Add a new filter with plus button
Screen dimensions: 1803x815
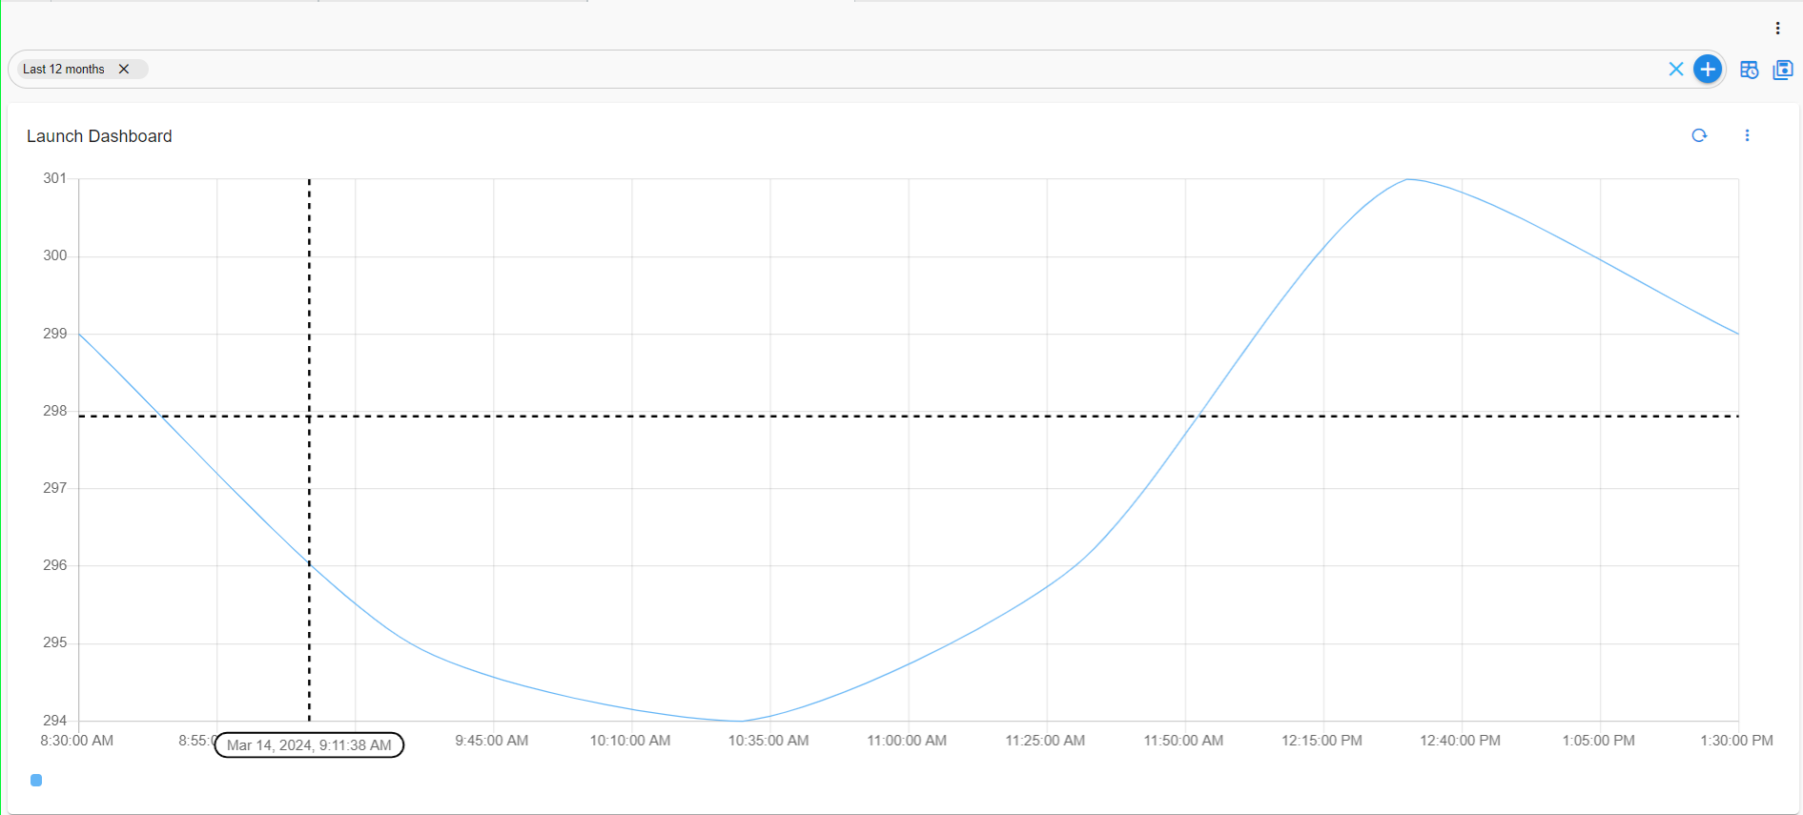click(1707, 70)
